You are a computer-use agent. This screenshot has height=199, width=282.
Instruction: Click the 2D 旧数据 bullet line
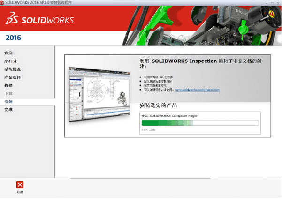tap(158, 77)
